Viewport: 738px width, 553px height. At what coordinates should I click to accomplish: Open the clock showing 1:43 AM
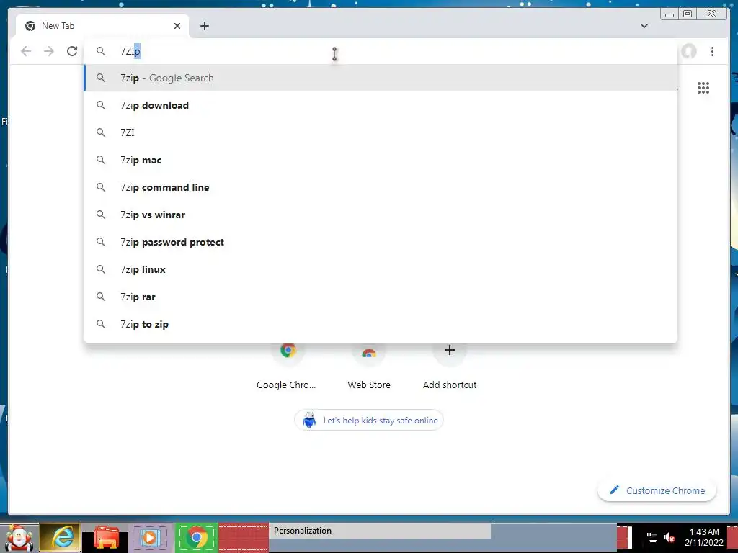click(704, 537)
